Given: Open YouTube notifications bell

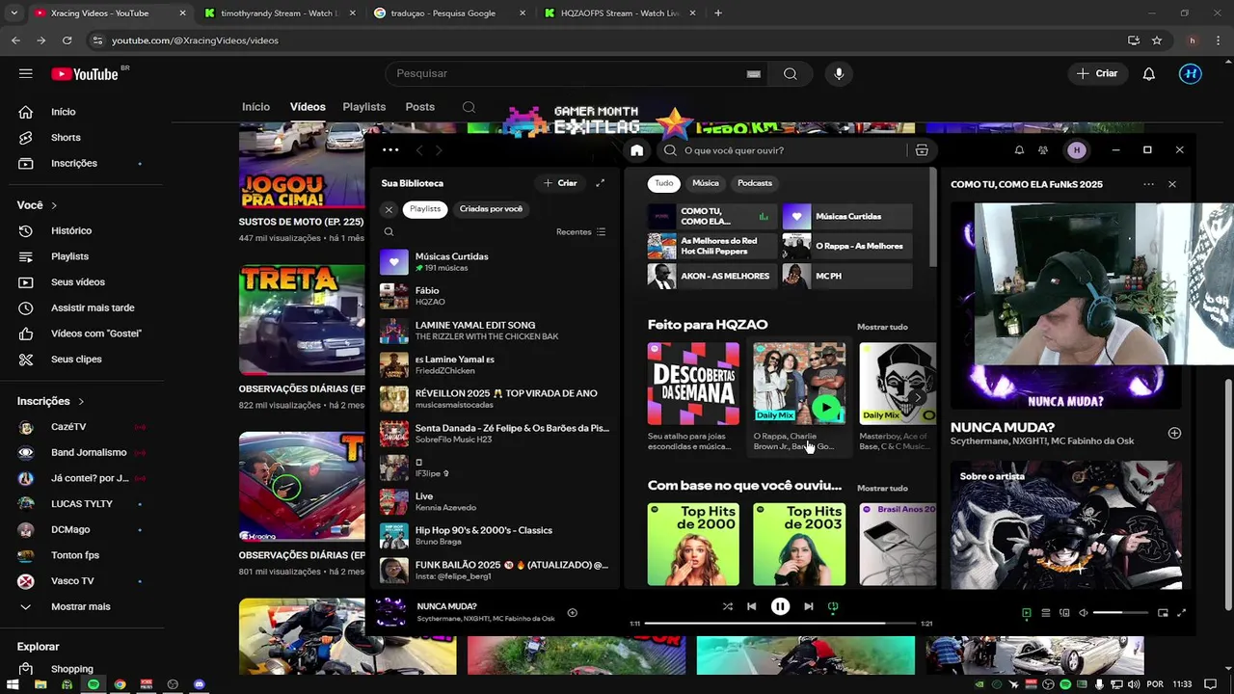Looking at the screenshot, I should [1148, 73].
